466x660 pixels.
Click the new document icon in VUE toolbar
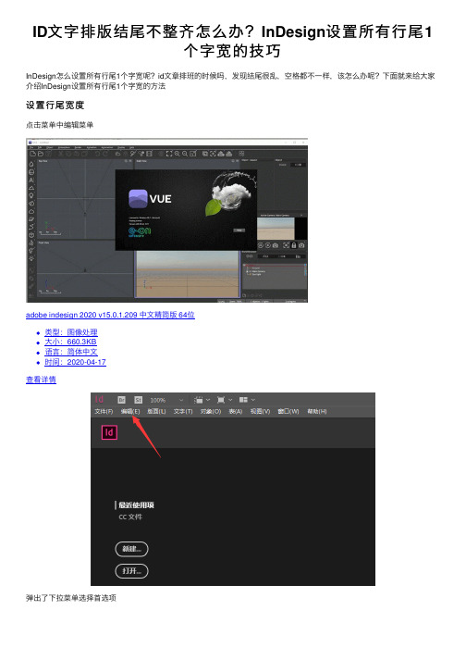click(32, 154)
